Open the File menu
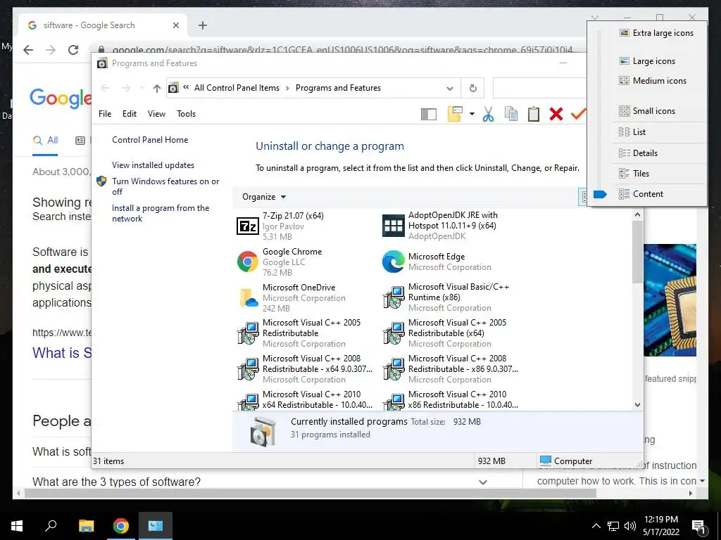 pyautogui.click(x=105, y=114)
